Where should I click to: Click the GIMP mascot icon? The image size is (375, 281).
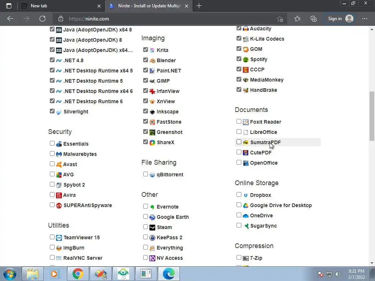pos(152,81)
